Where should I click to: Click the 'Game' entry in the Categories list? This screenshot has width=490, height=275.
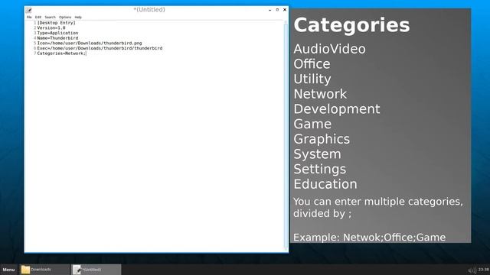coord(312,124)
